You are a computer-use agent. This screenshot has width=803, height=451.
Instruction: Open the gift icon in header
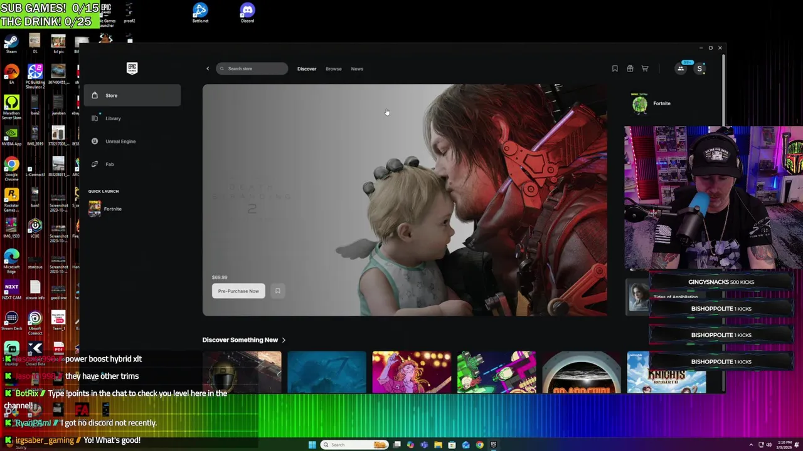click(630, 68)
